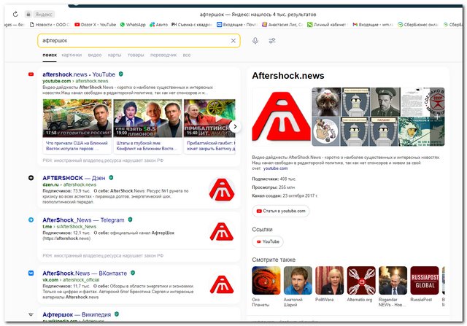Switch to the товары tab

(136, 55)
